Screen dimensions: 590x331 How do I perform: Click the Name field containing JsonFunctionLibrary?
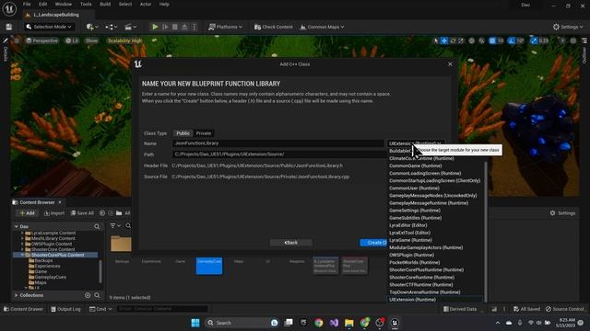click(278, 143)
